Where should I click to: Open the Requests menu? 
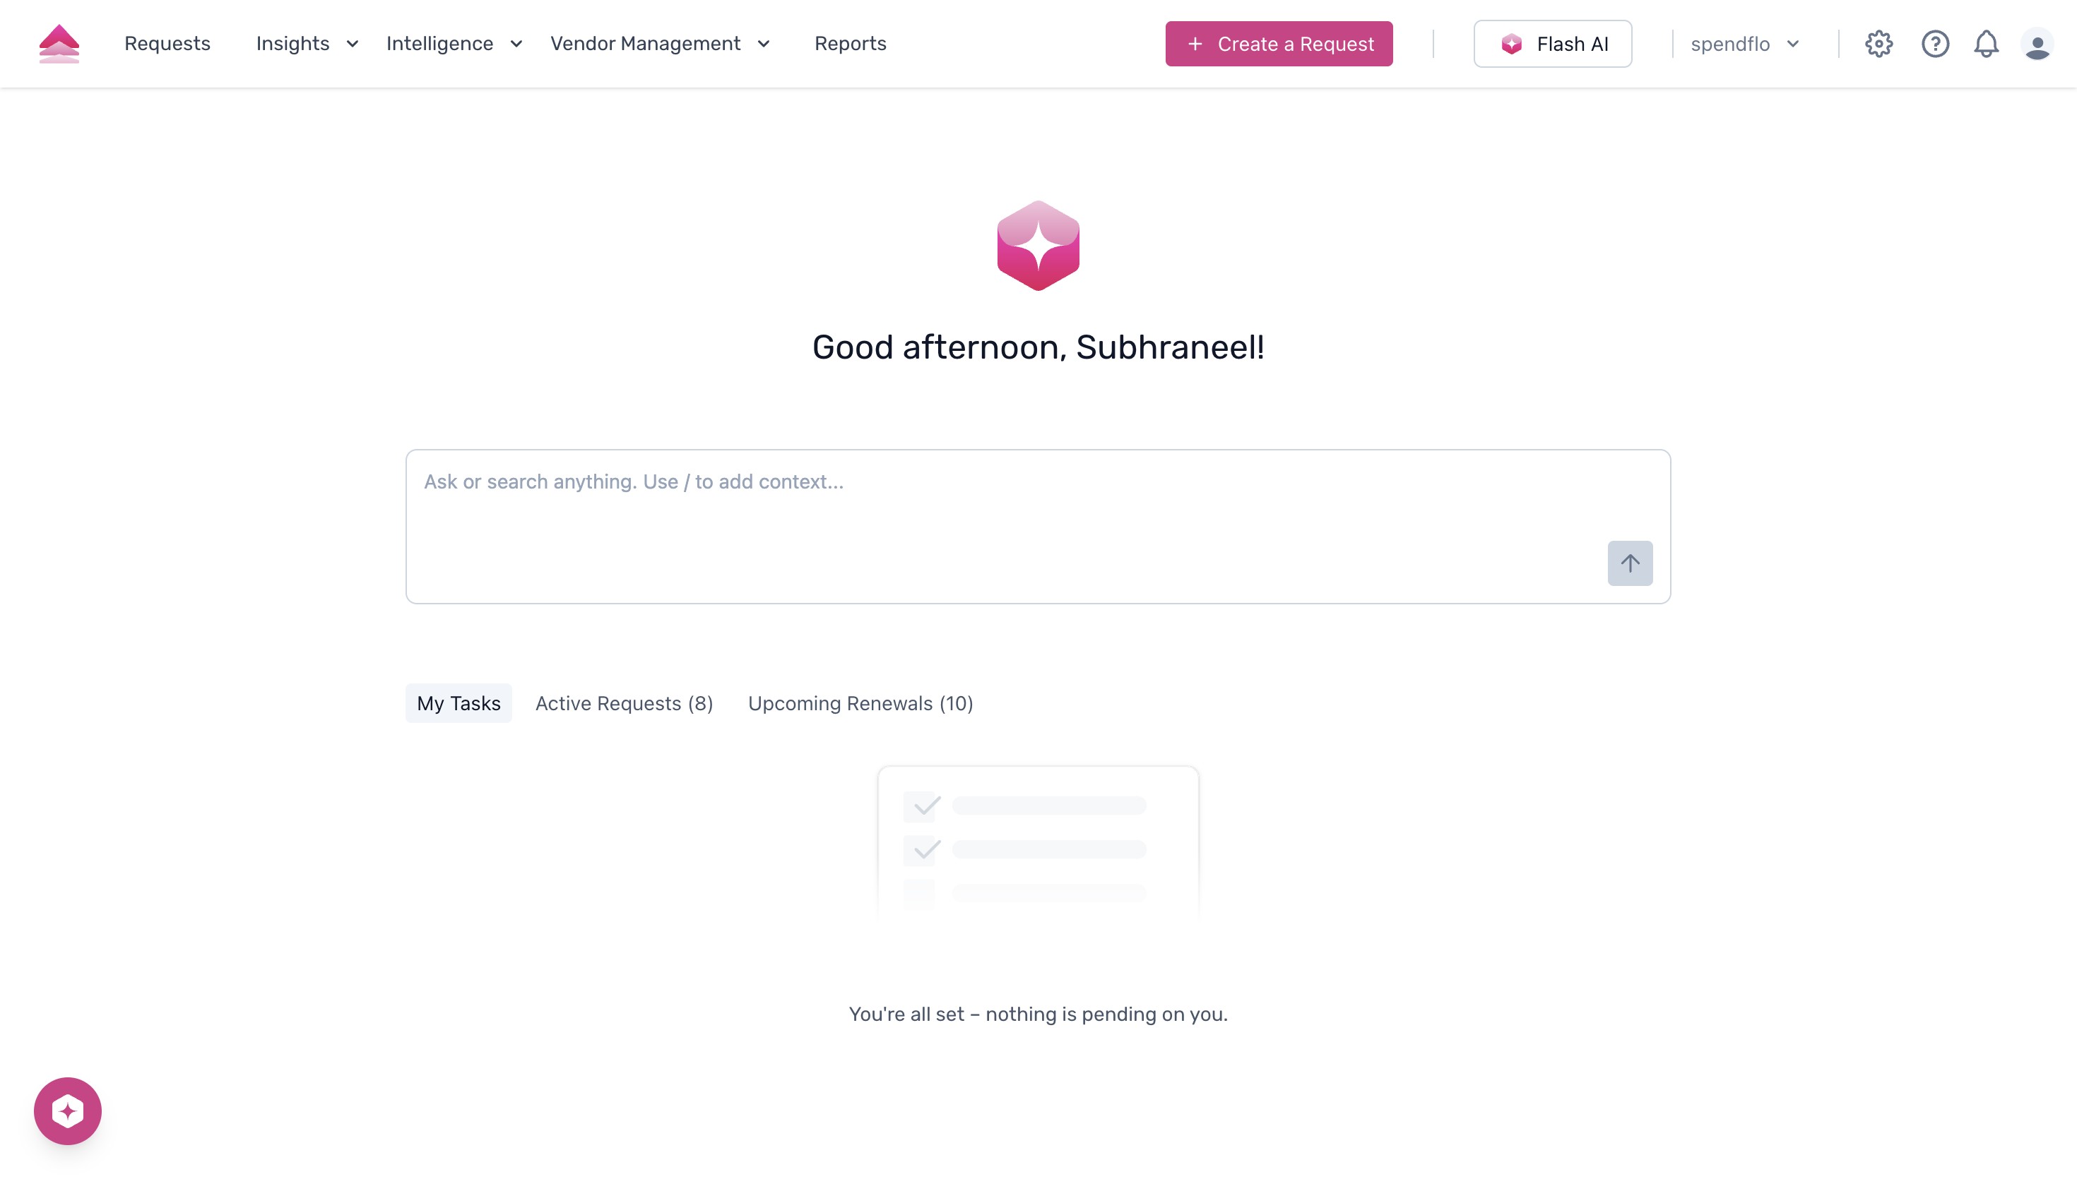pos(167,44)
